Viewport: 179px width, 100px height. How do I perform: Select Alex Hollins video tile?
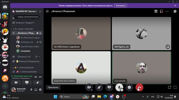point(81,68)
